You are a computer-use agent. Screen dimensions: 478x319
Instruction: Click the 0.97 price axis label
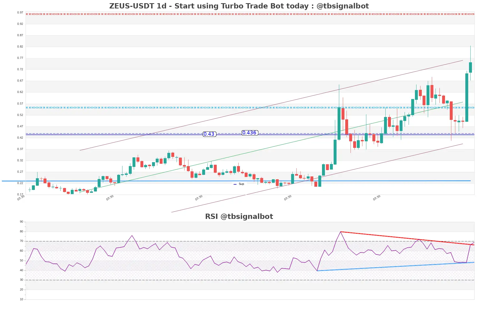click(x=20, y=13)
